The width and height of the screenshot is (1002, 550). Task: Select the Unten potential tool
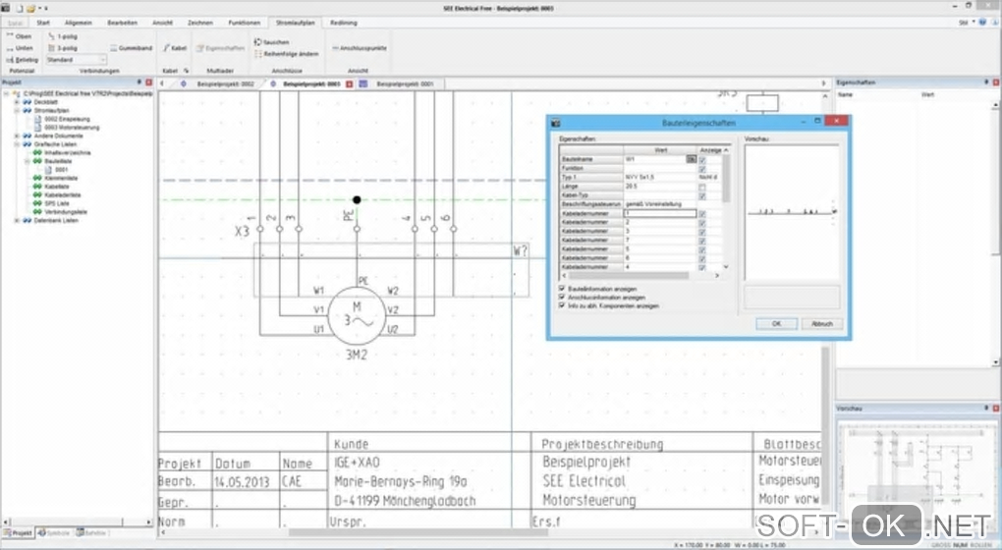[x=20, y=48]
